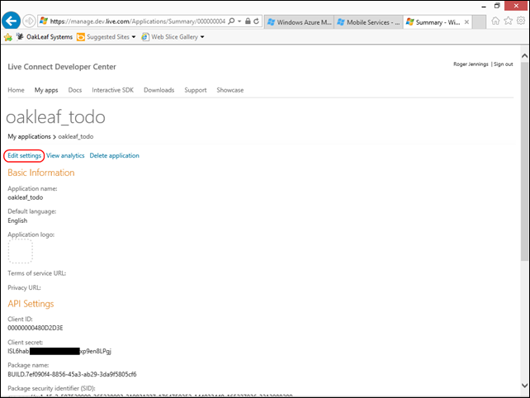
Task: Click the Package name value starting BUILD.7ef090f4
Action: [72, 374]
